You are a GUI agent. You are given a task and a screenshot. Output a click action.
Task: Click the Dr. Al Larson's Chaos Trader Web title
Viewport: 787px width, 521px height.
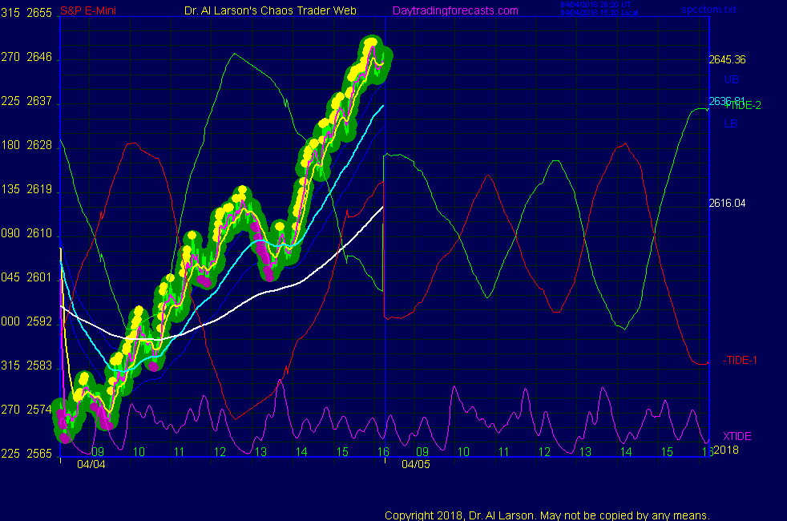coord(265,10)
